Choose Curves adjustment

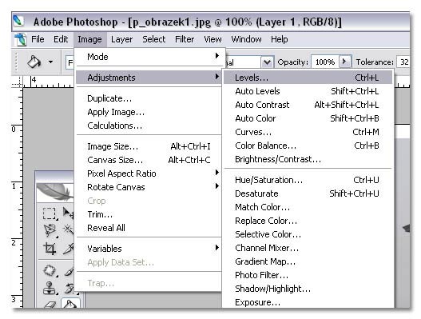pos(308,132)
